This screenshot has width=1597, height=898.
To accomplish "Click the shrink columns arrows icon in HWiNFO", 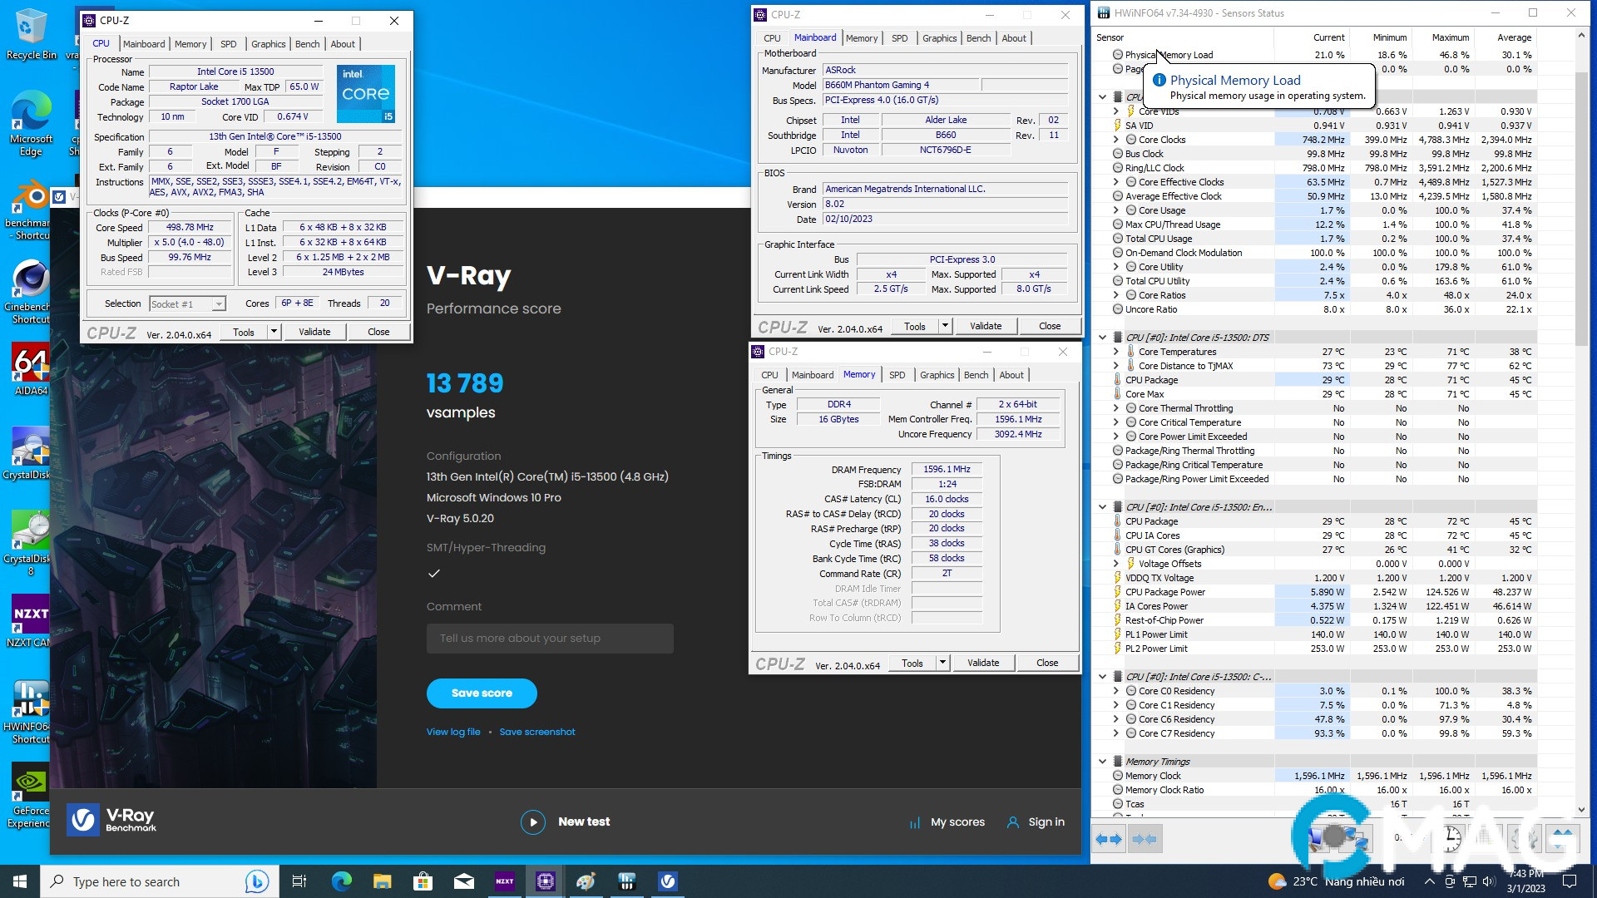I will (x=1145, y=839).
